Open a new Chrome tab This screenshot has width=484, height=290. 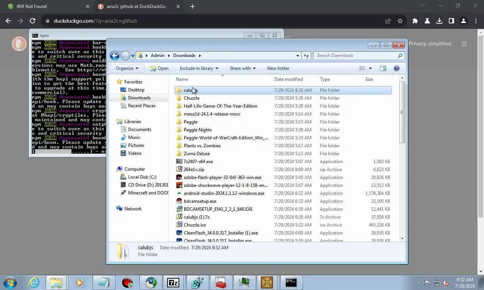[192, 6]
